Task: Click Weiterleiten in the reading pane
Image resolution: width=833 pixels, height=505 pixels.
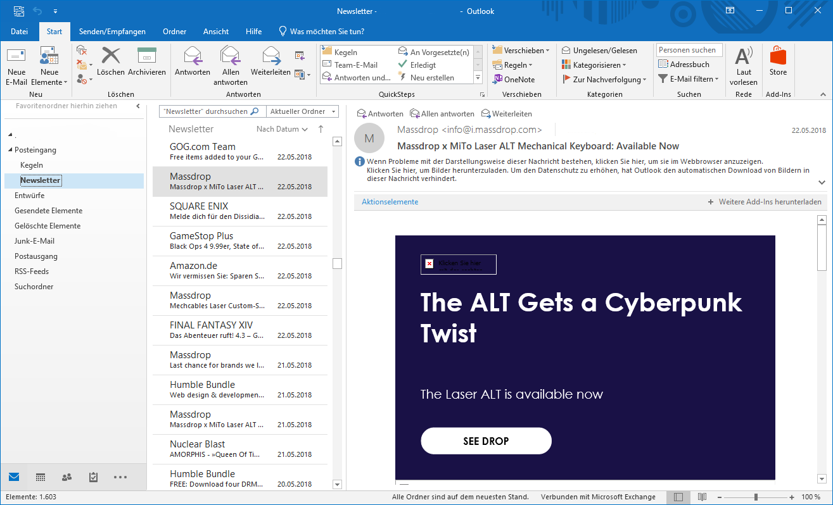Action: [506, 114]
